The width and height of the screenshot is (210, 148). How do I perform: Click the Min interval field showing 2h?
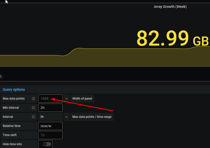point(50,108)
